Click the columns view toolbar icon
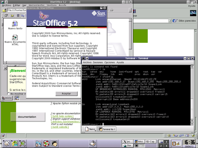 pos(18,15)
